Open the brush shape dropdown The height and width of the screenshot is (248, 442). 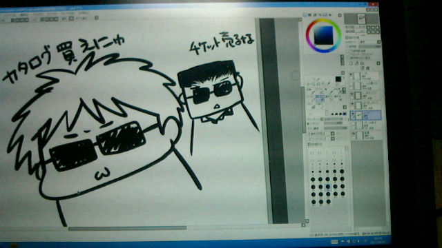[333, 134]
